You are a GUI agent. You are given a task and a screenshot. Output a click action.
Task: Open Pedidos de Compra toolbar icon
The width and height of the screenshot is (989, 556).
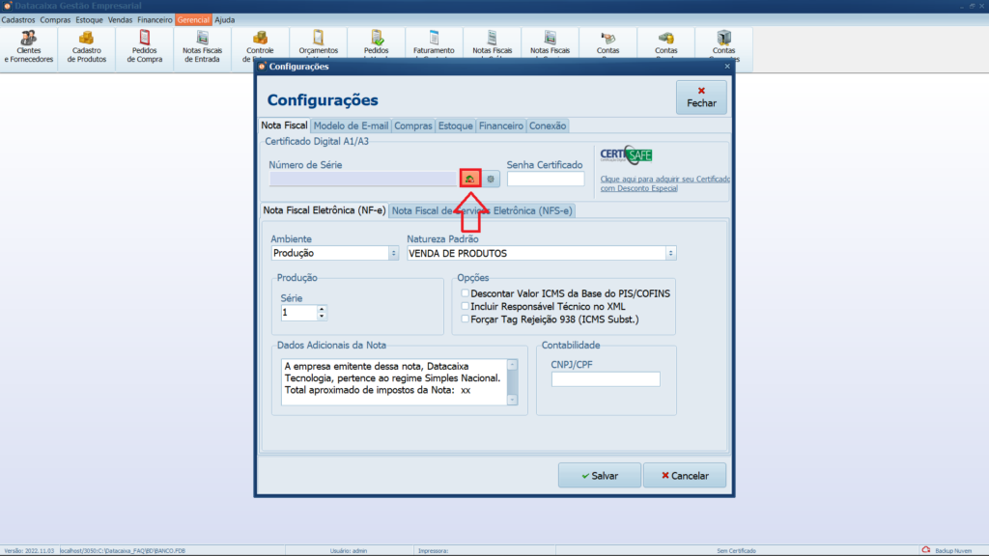(x=145, y=46)
